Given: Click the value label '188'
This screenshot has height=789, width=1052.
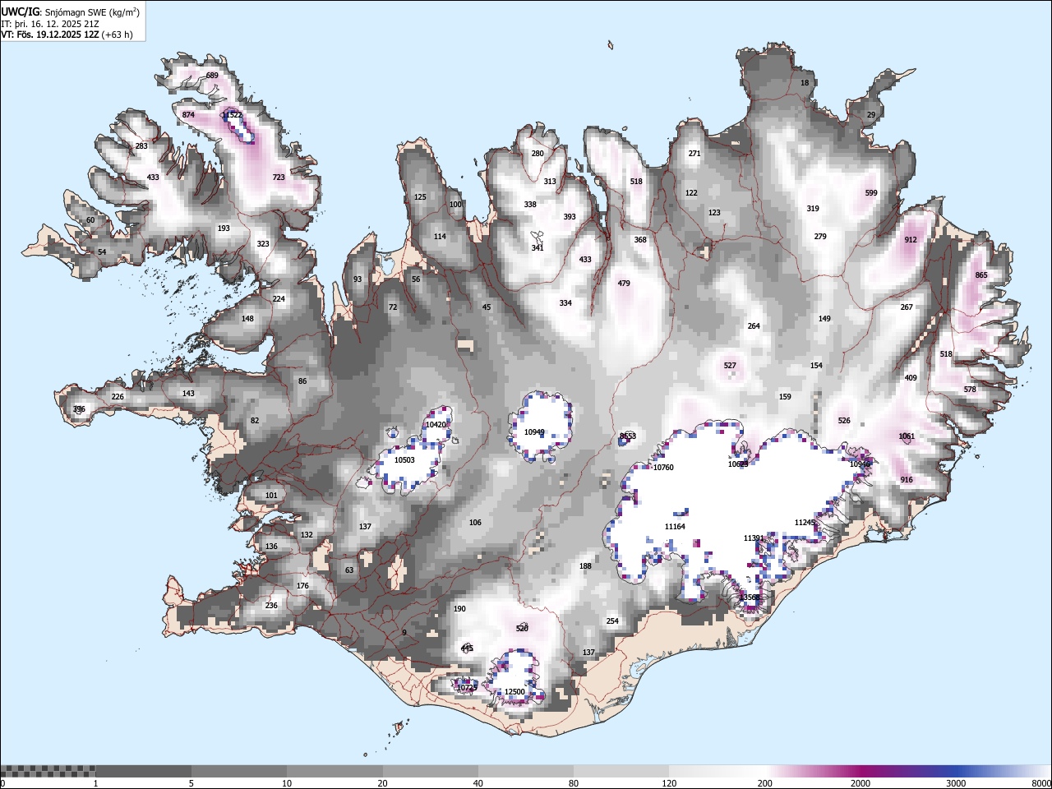Looking at the screenshot, I should pos(585,566).
